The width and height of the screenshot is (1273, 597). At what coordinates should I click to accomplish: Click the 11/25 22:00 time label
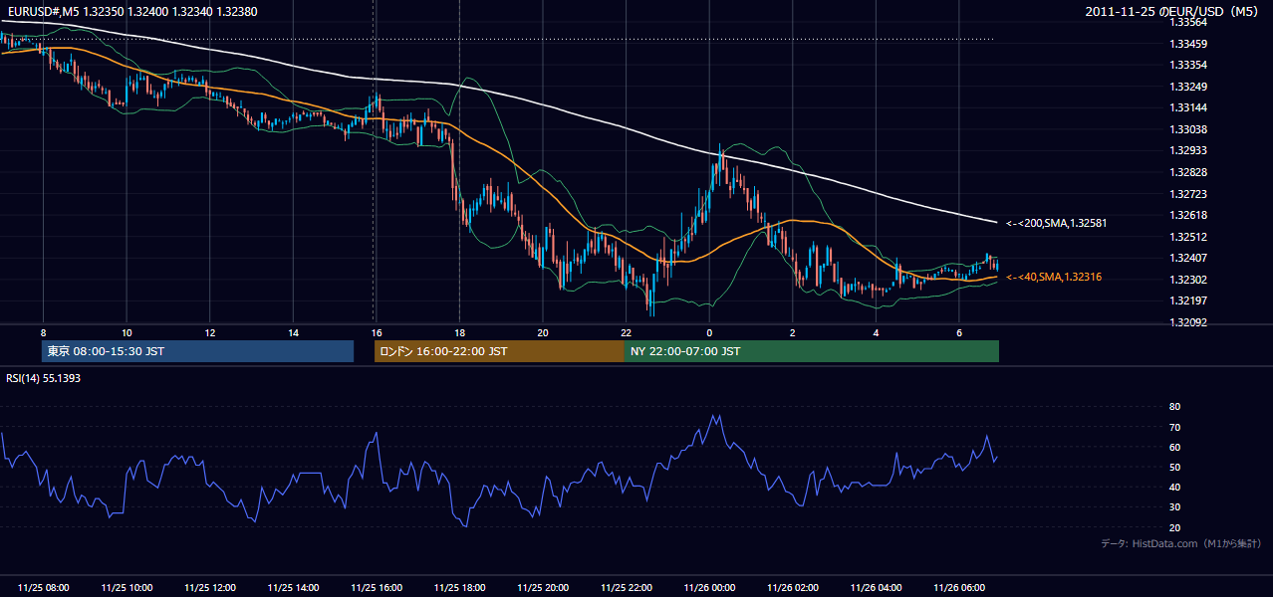pyautogui.click(x=626, y=588)
